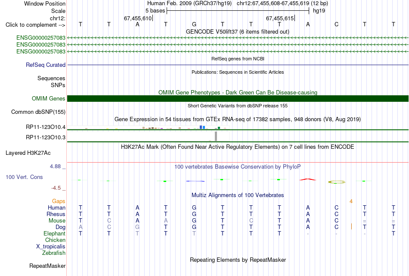
Task: Click the 67,455,610 coordinate label
Action: point(138,18)
